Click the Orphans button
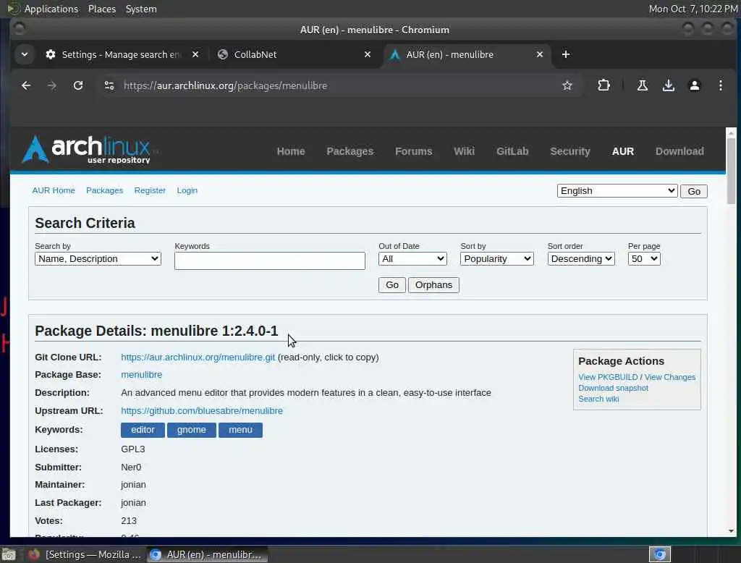Viewport: 741px width, 563px height. 433,285
